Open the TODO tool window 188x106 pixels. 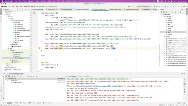[16, 103]
